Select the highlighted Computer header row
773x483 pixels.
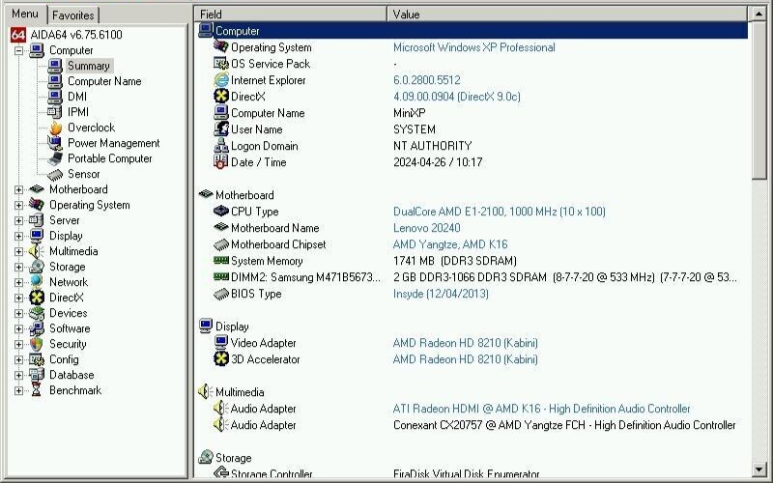click(472, 31)
